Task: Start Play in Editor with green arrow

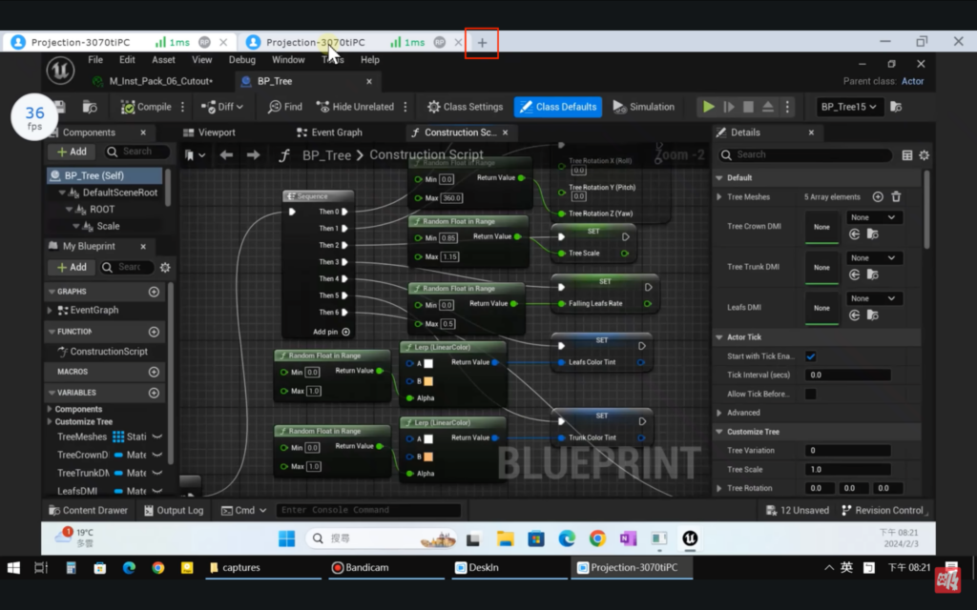Action: pos(709,107)
